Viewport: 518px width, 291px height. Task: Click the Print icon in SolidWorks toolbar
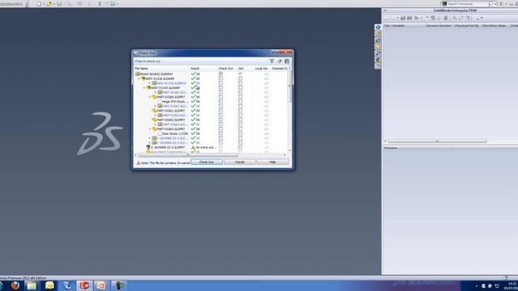click(x=70, y=4)
